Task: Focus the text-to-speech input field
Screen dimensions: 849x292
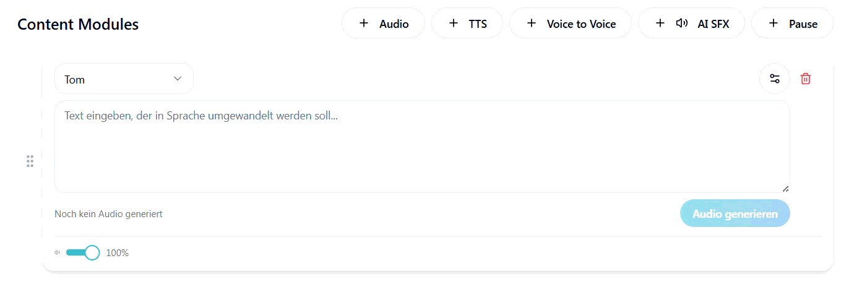Action: pos(422,147)
